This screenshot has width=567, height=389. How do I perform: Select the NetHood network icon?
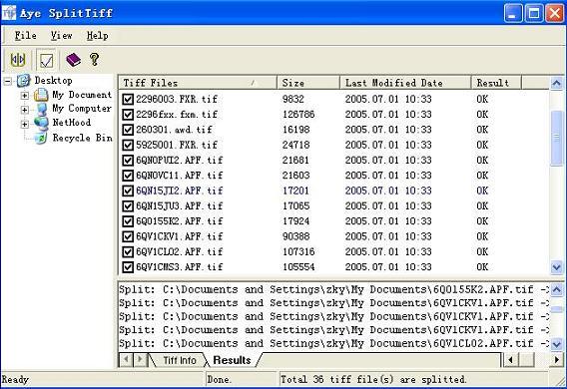click(41, 123)
